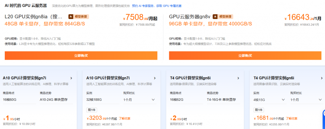
Task: Open the arrow on the 16核62G T4 card
Action: tap(238, 78)
